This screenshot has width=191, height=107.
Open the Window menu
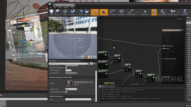(x=66, y=8)
